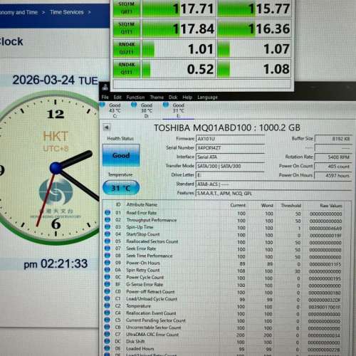Click the previous disk arrow icon

(107, 127)
